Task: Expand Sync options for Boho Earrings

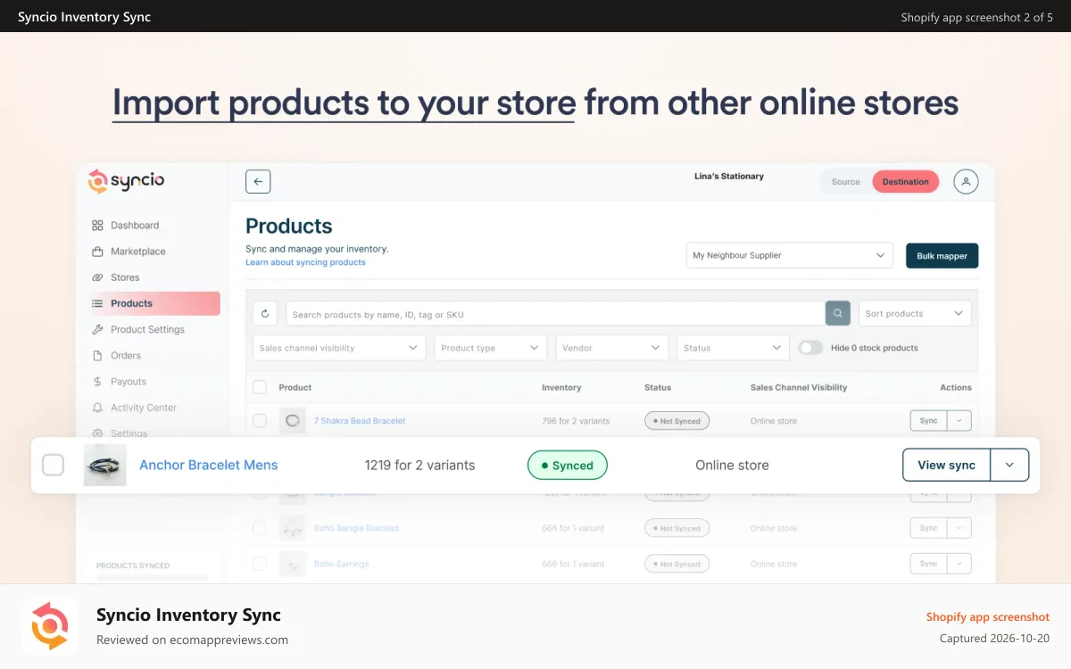Action: pyautogui.click(x=959, y=564)
